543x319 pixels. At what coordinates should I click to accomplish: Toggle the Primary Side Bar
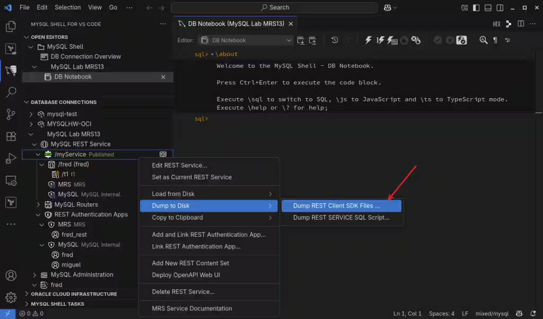[x=476, y=7]
